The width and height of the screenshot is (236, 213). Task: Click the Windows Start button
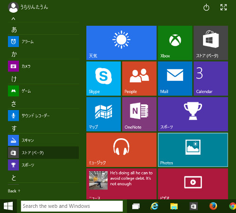tap(8, 206)
